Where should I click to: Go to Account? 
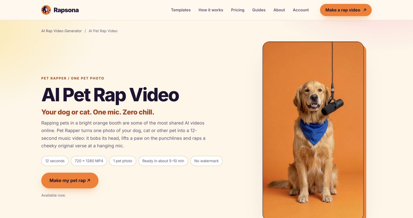pos(301,10)
